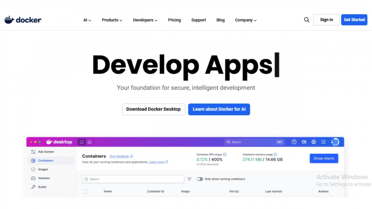This screenshot has height=209, width=372.
Task: Open the Blog page
Action: [x=220, y=20]
